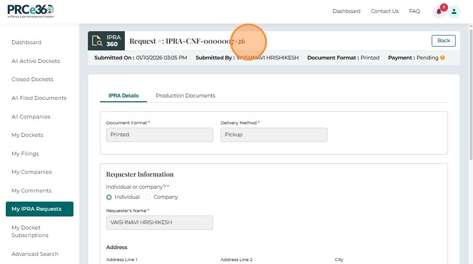Screen dimensions: 473x264
Task: Open the user profile avatar icon
Action: point(454,12)
